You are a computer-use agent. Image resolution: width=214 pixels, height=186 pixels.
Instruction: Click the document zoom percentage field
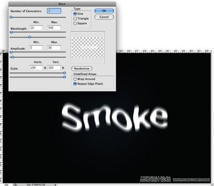(x=7, y=185)
